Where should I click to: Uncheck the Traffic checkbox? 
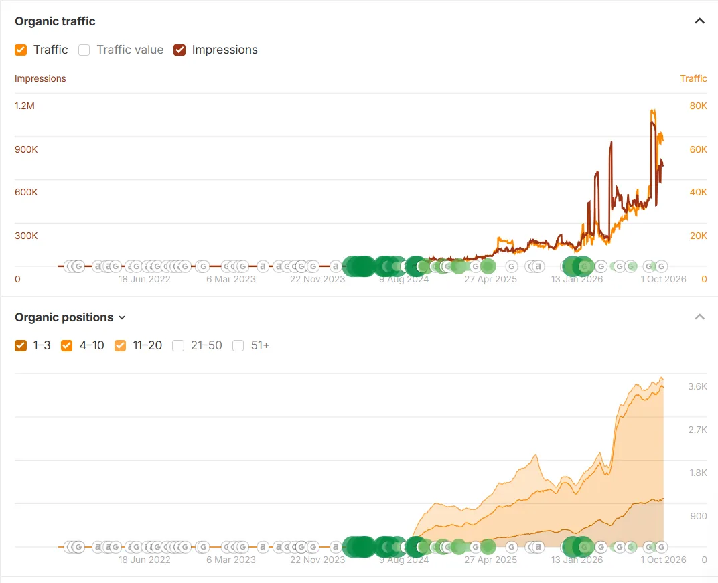[21, 50]
